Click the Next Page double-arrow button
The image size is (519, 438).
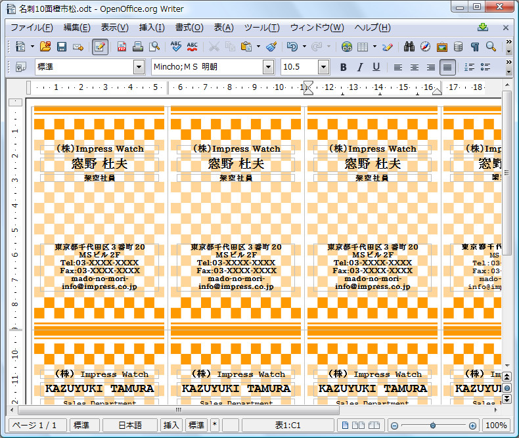[x=507, y=399]
